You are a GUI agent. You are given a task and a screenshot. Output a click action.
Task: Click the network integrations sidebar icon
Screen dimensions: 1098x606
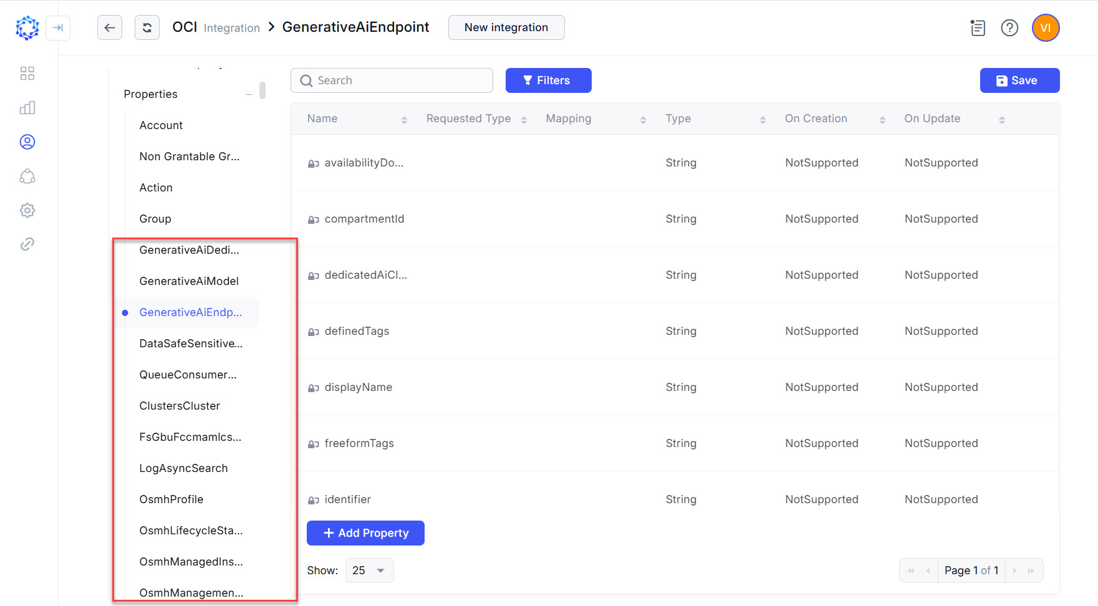coord(27,176)
